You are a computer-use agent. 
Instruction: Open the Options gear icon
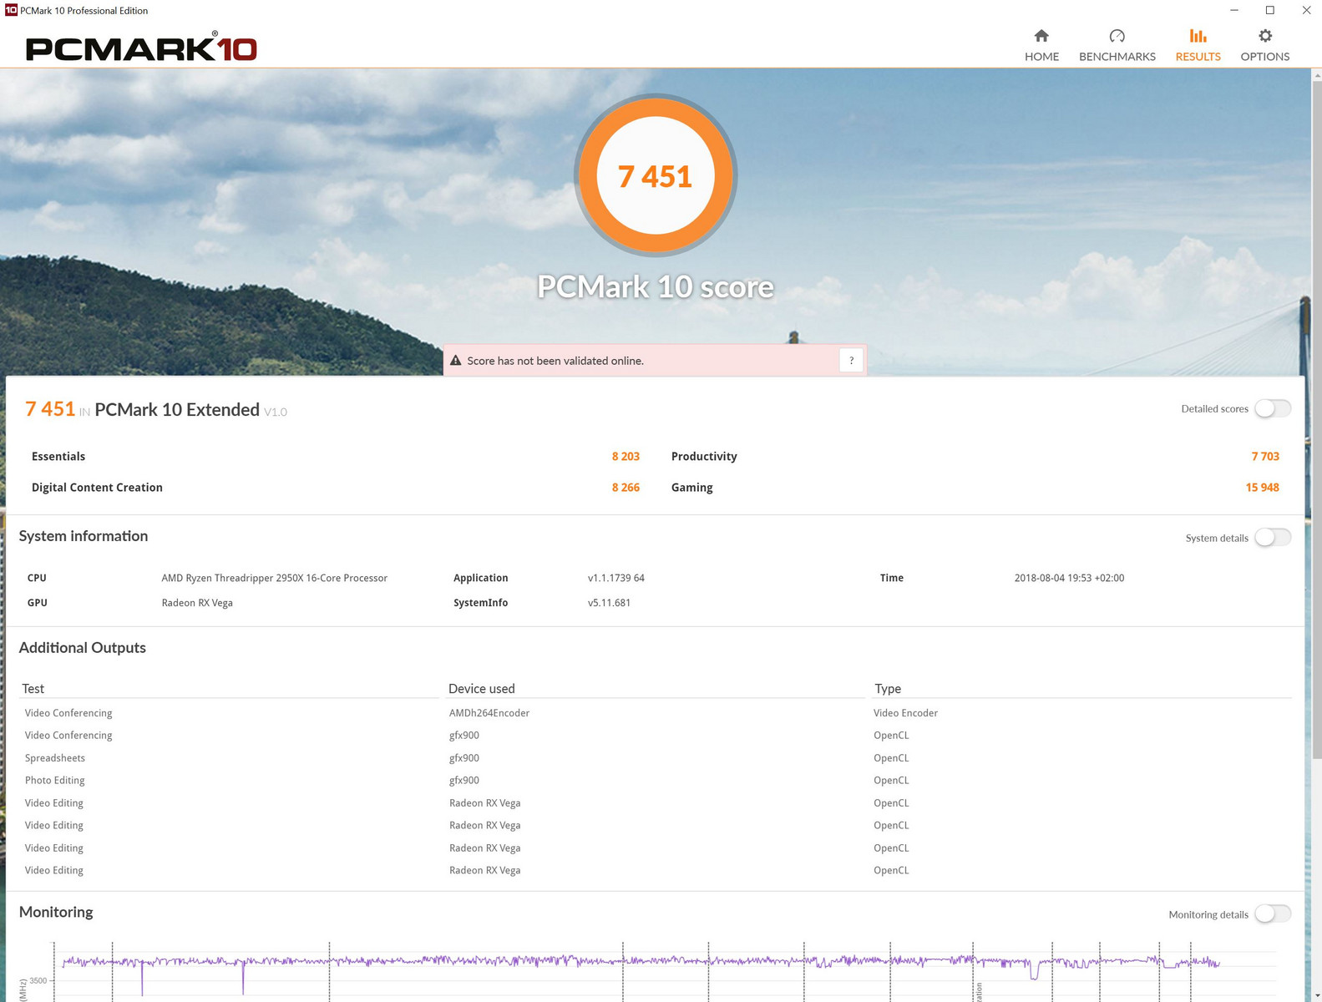point(1264,36)
